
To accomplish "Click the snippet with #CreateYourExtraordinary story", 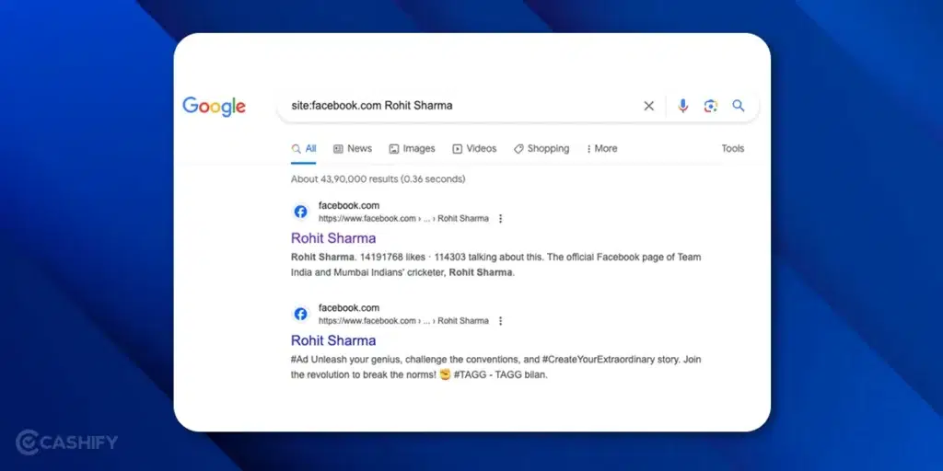I will [x=495, y=367].
